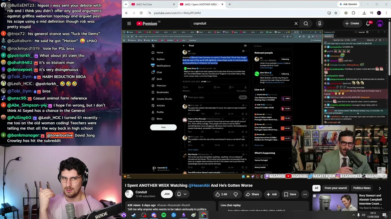Select chat username '@bankmanager'
This screenshot has height=219, width=391.
coord(24,135)
